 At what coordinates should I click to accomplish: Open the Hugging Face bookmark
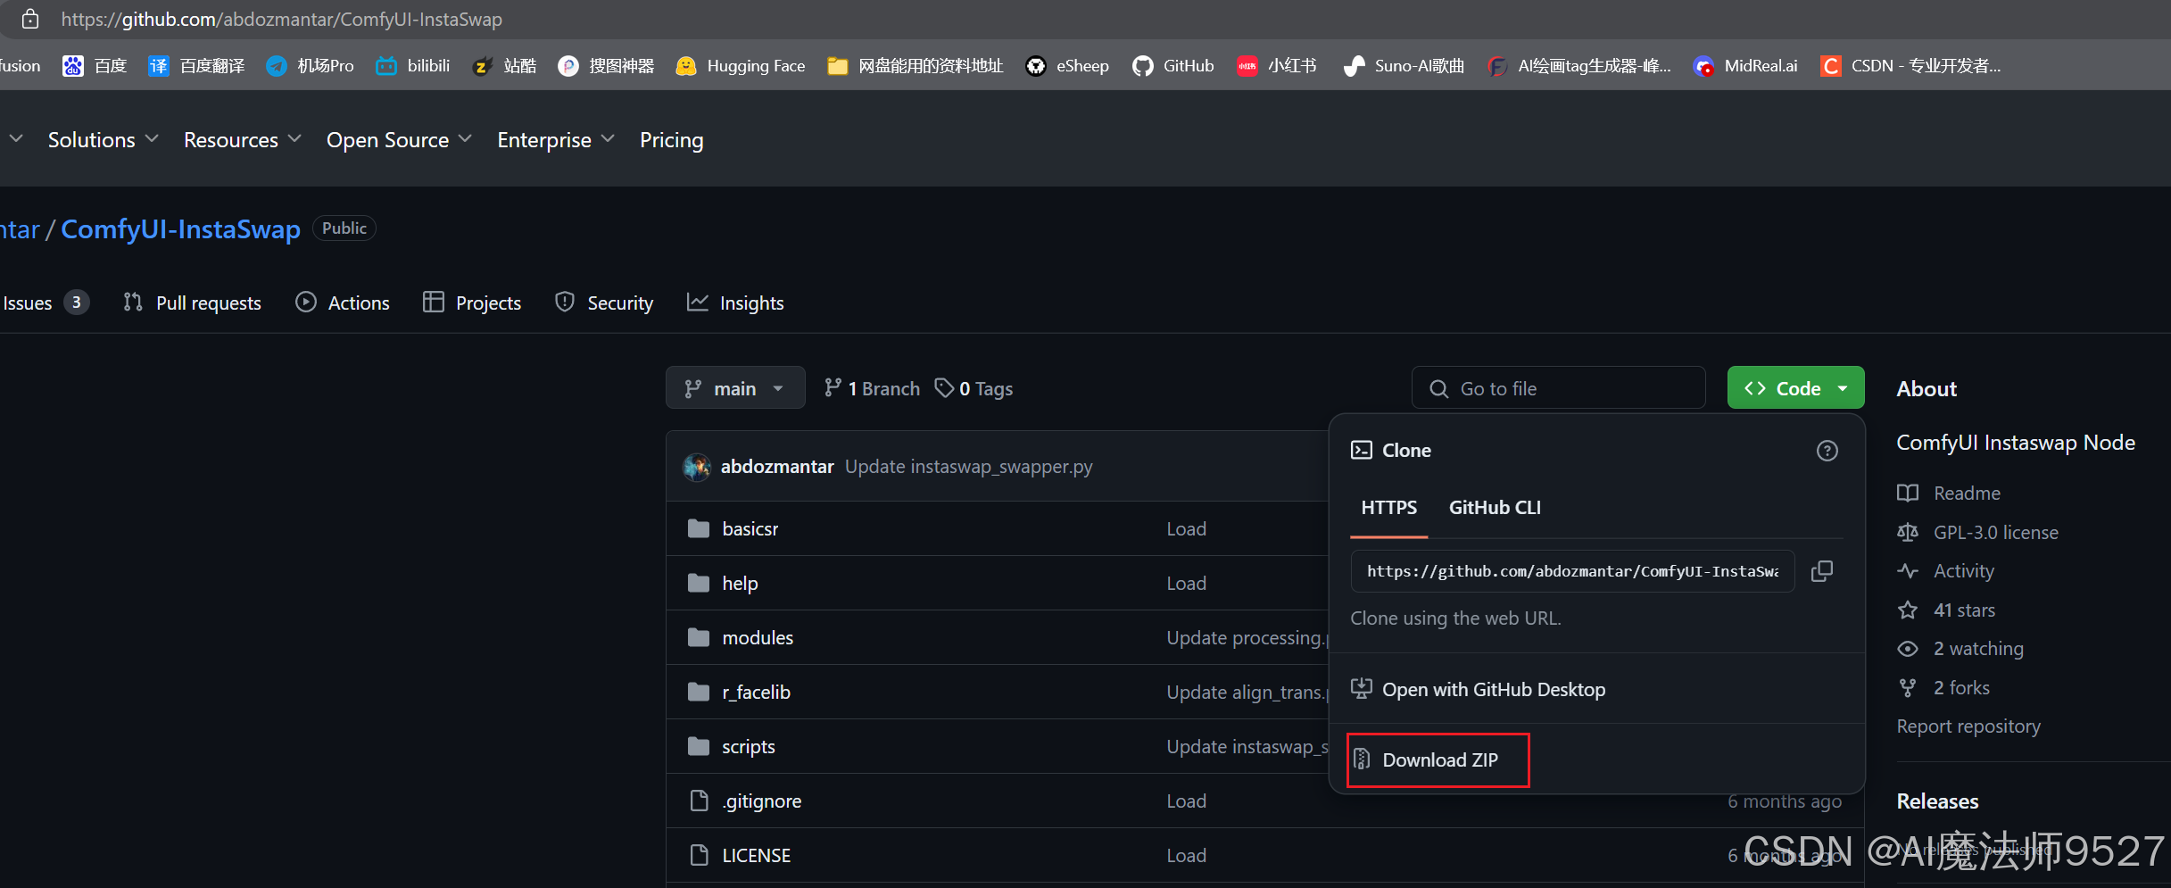pos(740,65)
